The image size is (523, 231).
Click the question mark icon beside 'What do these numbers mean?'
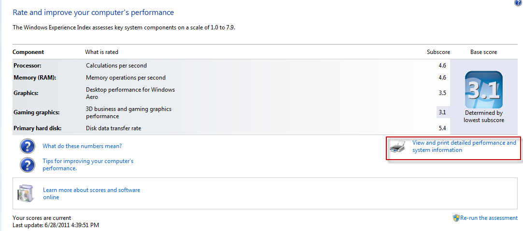click(28, 146)
